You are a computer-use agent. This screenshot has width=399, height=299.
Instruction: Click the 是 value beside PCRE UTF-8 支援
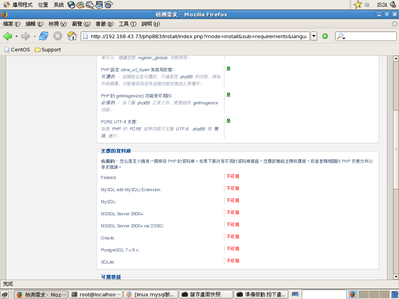[x=228, y=121]
